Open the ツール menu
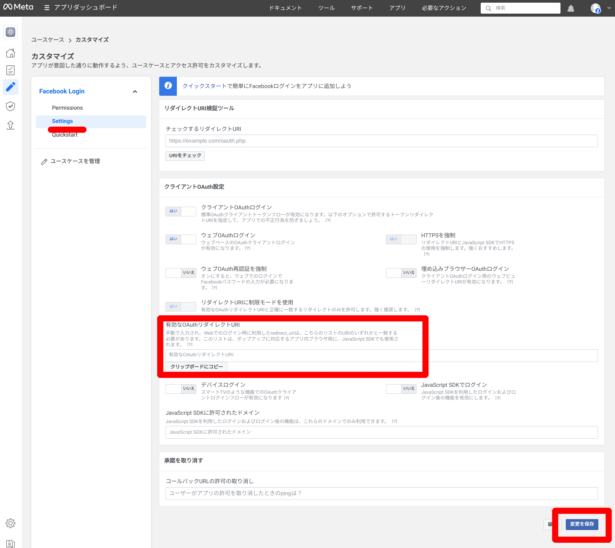This screenshot has height=548, width=615. (x=326, y=8)
